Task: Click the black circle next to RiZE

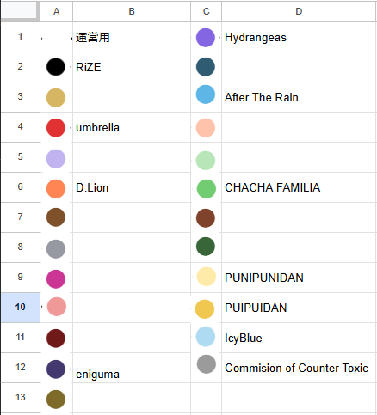Action: point(56,67)
